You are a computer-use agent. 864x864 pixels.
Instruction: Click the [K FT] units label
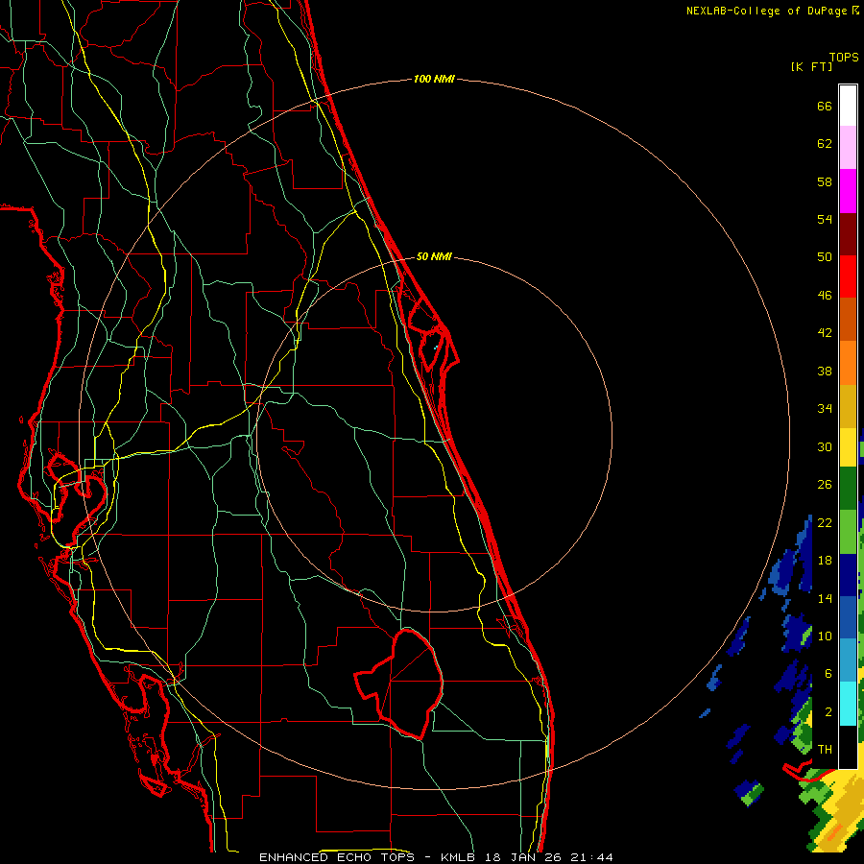click(811, 67)
